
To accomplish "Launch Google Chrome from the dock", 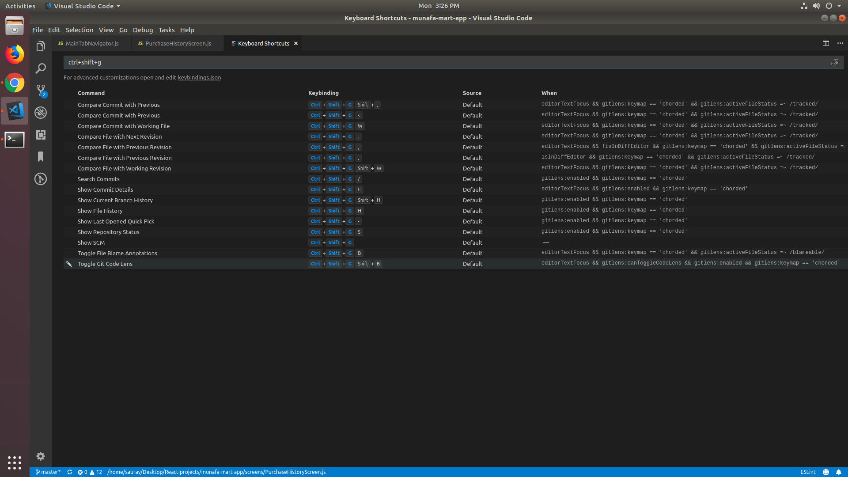I will click(x=15, y=83).
